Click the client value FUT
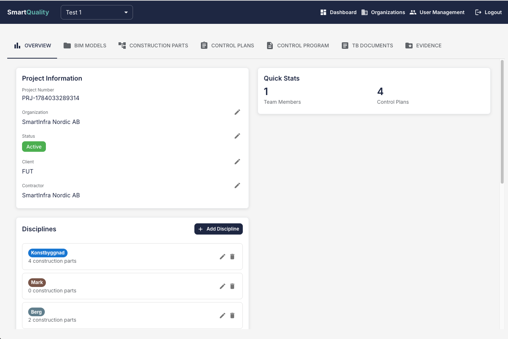508x339 pixels. point(27,171)
